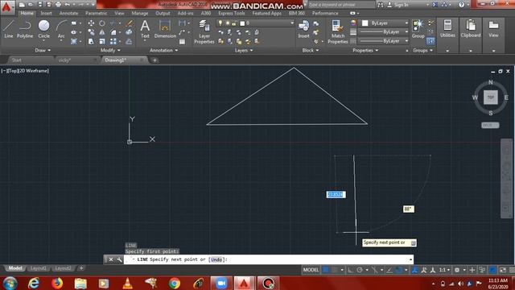Toggle grid display in status bar
The image size is (515, 290).
(x=325, y=270)
